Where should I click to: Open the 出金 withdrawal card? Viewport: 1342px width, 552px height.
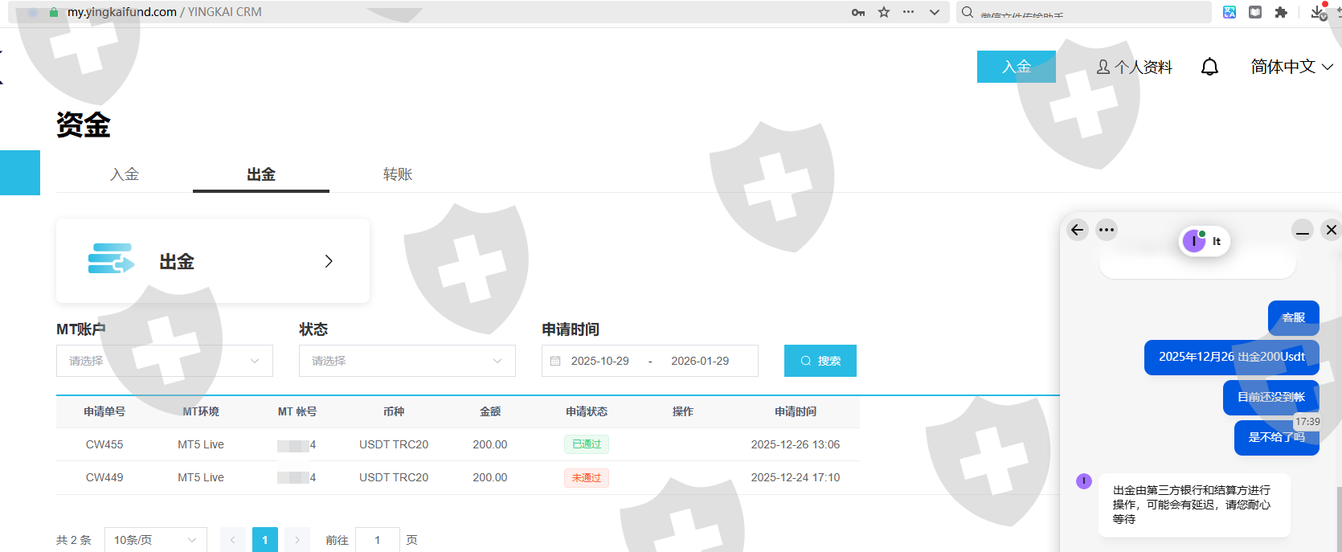coord(213,261)
